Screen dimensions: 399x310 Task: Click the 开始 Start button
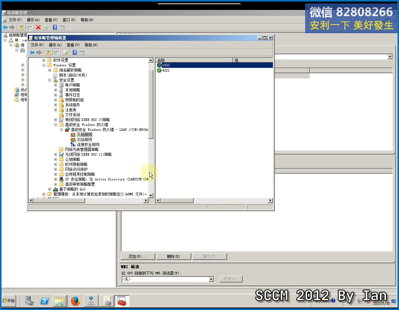[9, 301]
